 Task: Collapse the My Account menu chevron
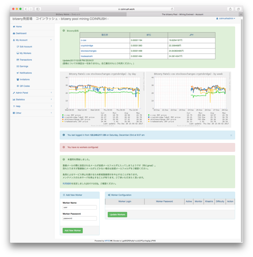[x=51, y=40]
